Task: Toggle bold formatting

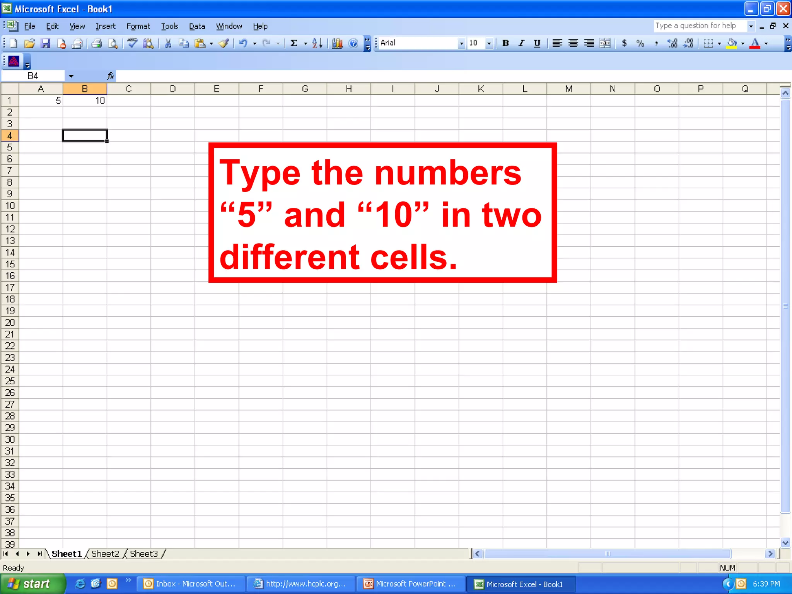Action: (505, 43)
